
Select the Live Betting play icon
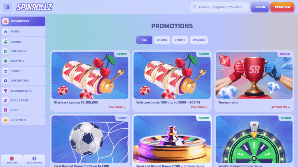(x=6, y=81)
